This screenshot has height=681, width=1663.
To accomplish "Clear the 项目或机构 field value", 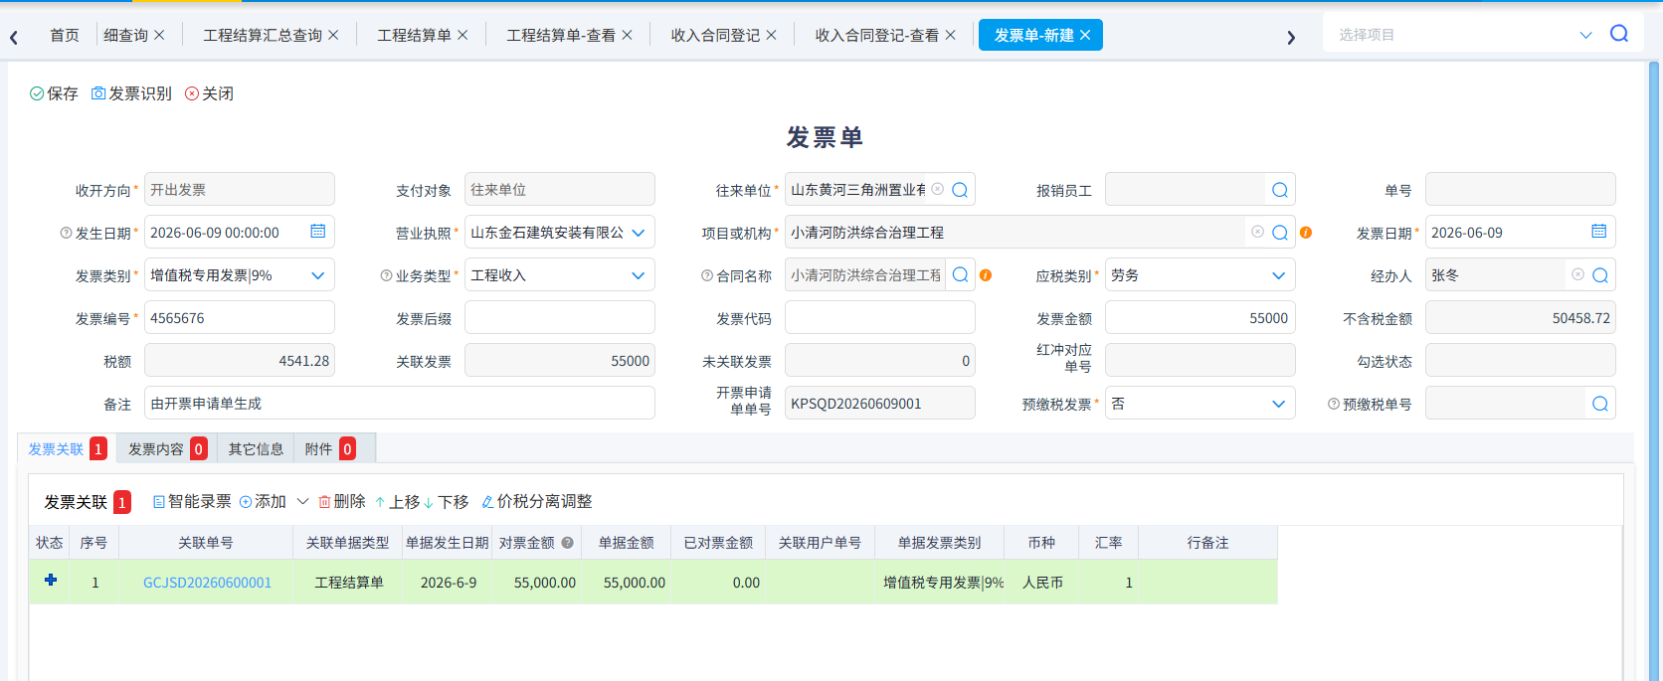I will (1258, 232).
